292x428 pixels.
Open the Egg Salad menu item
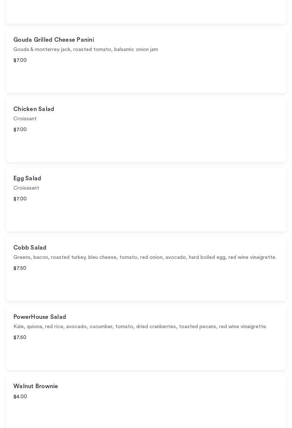click(x=27, y=178)
